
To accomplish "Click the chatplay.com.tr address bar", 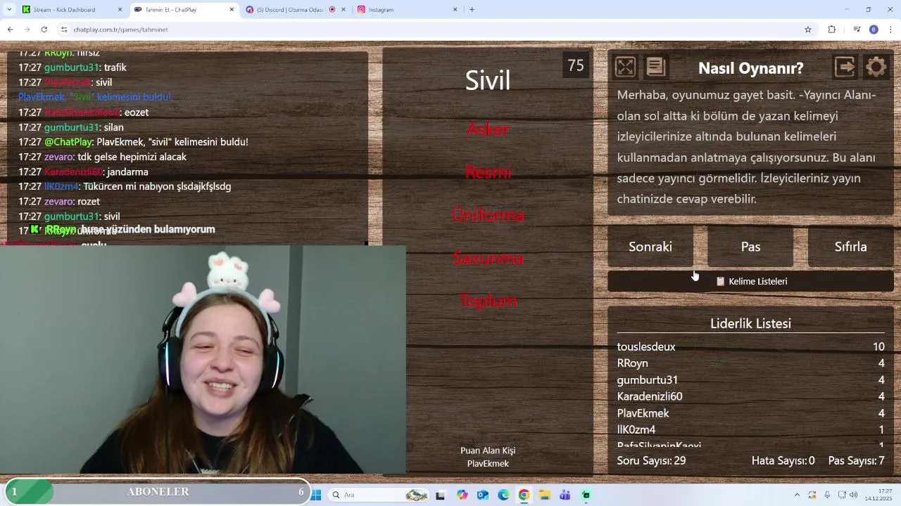I will [x=436, y=30].
